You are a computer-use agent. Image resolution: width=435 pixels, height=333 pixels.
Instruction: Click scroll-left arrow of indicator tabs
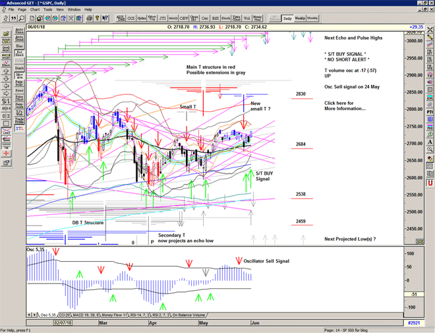tap(30, 315)
